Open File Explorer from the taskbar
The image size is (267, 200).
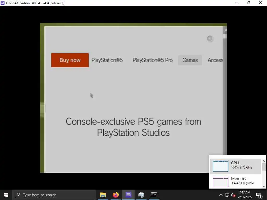click(103, 195)
